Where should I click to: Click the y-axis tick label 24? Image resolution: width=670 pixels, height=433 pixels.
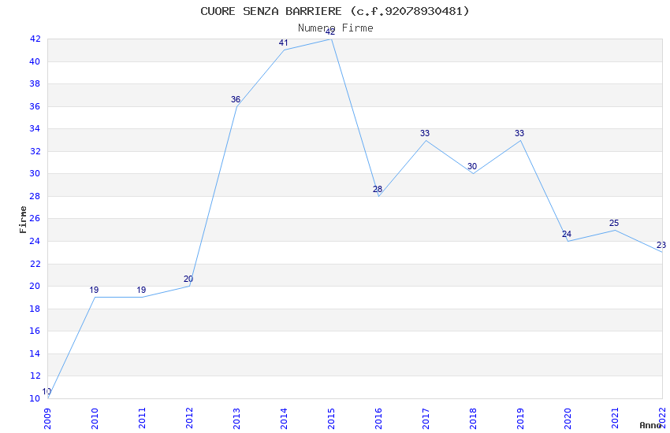[x=35, y=241]
